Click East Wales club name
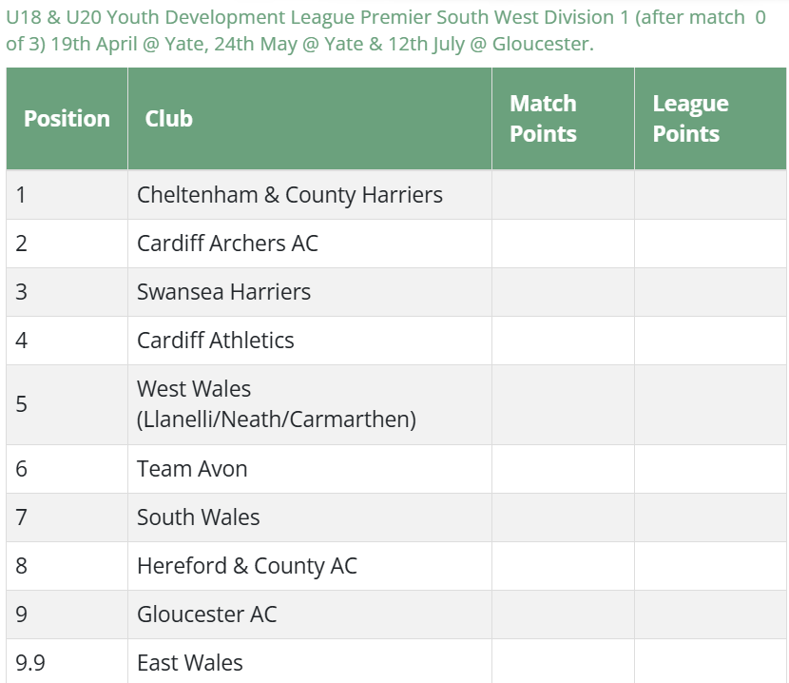789x683 pixels. click(190, 663)
